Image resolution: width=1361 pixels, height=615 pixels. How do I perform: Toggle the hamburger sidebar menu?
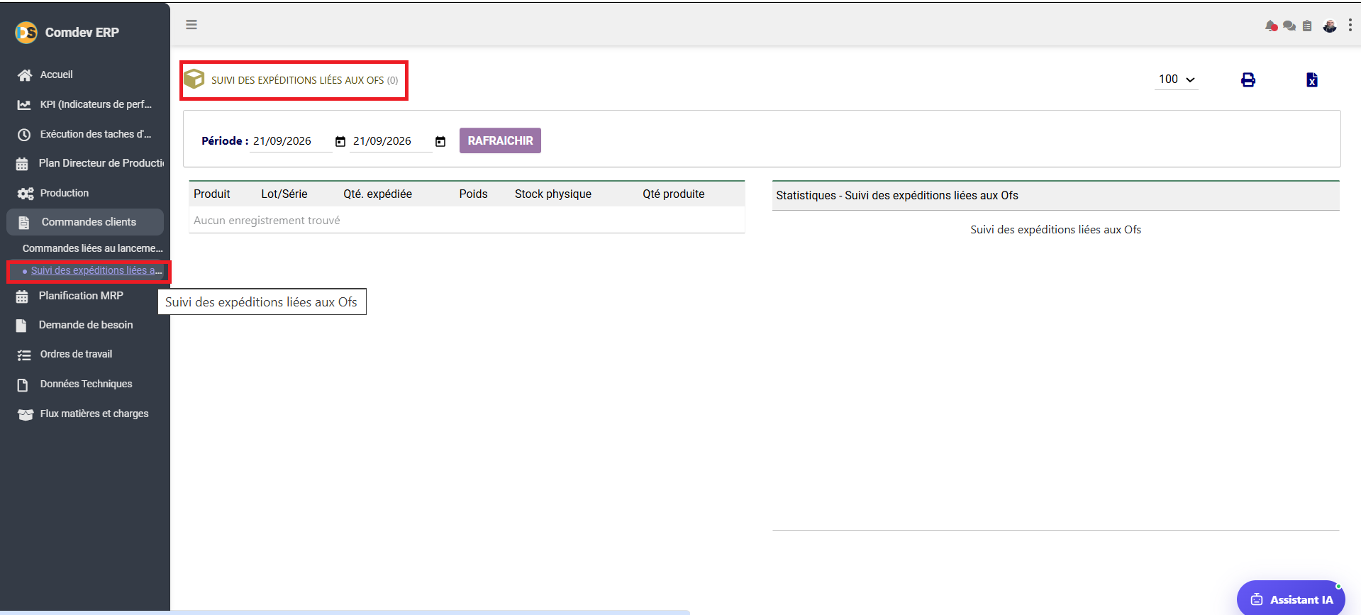[x=191, y=25]
